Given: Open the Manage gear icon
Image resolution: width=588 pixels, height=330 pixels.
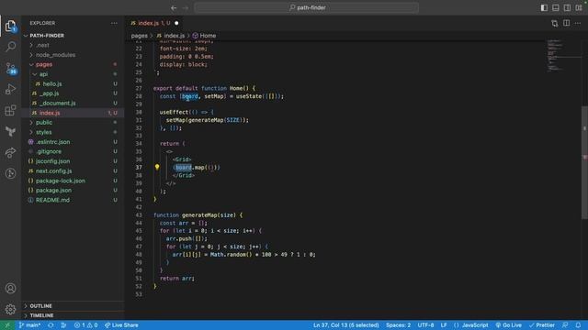Looking at the screenshot, I should click(x=10, y=309).
